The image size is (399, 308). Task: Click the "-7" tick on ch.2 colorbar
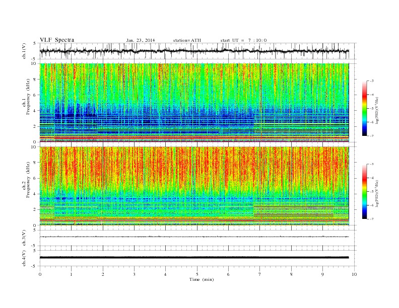(372, 219)
